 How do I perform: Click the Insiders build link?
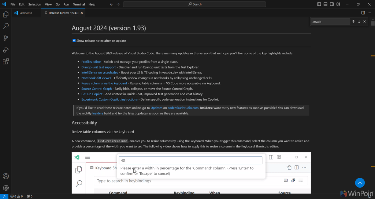pyautogui.click(x=97, y=113)
